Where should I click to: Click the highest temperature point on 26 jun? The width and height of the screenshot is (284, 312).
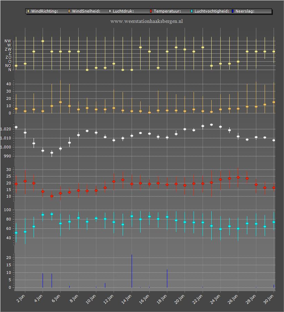(238, 177)
